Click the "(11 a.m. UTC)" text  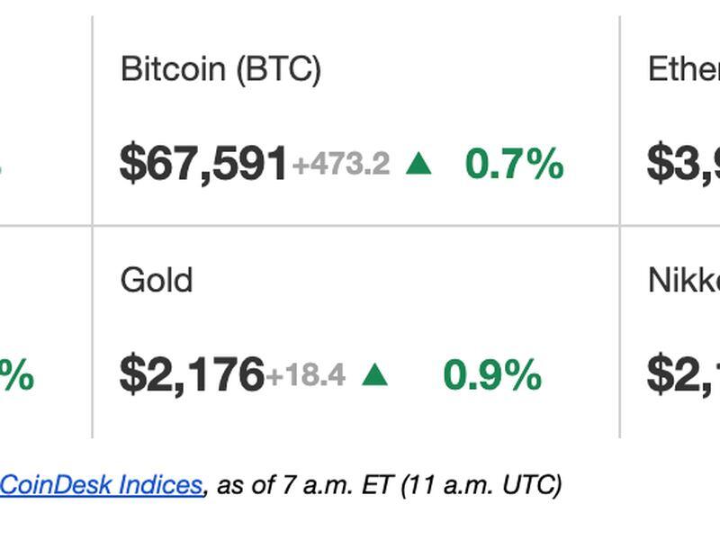coord(481,486)
